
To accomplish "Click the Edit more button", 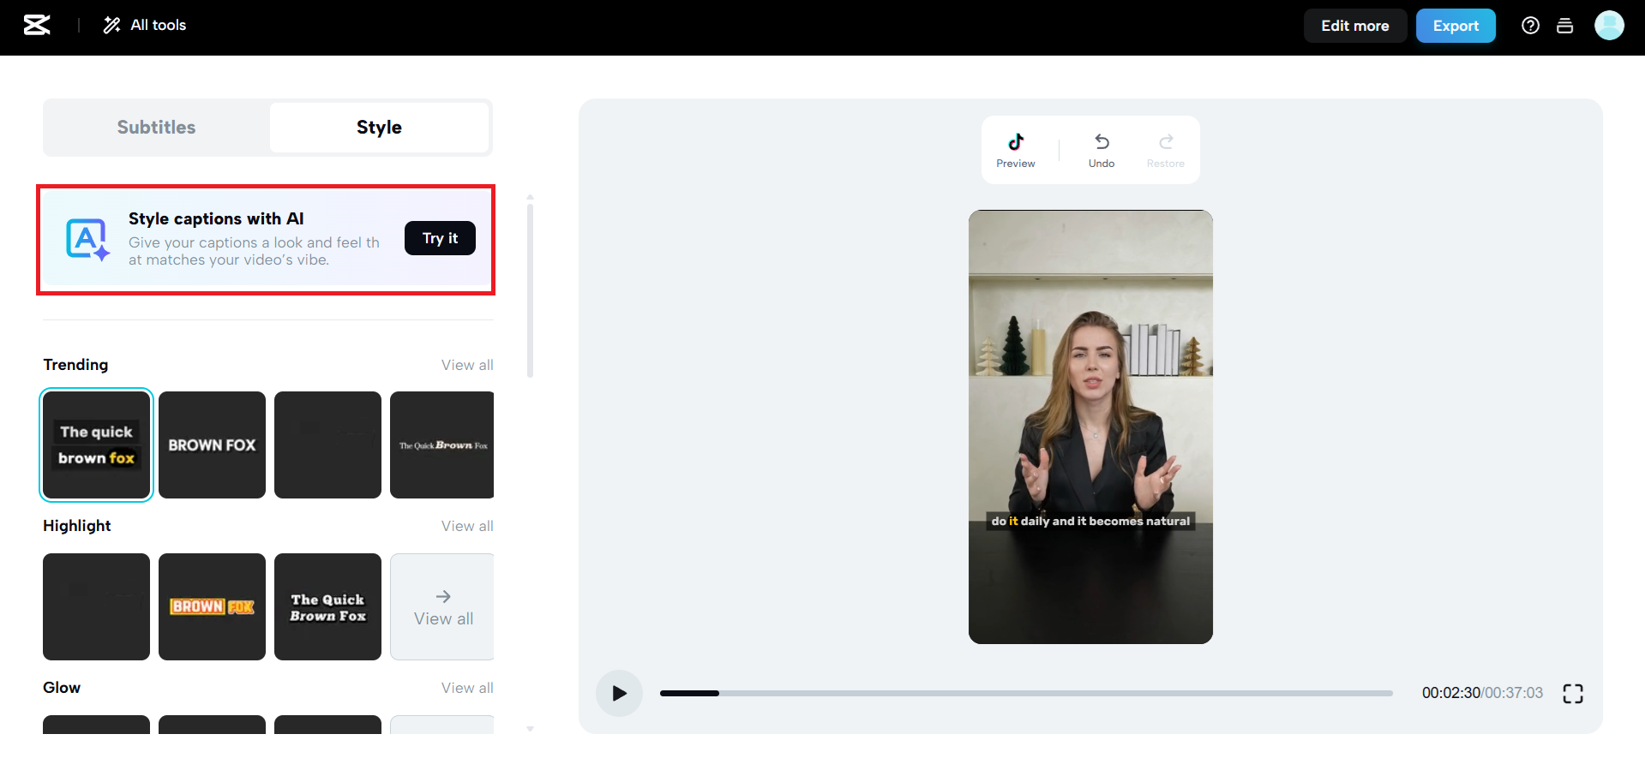I will [x=1354, y=26].
